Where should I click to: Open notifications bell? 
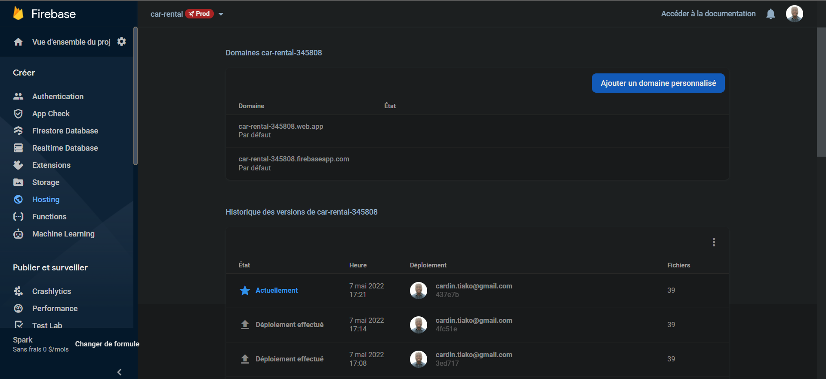click(771, 14)
